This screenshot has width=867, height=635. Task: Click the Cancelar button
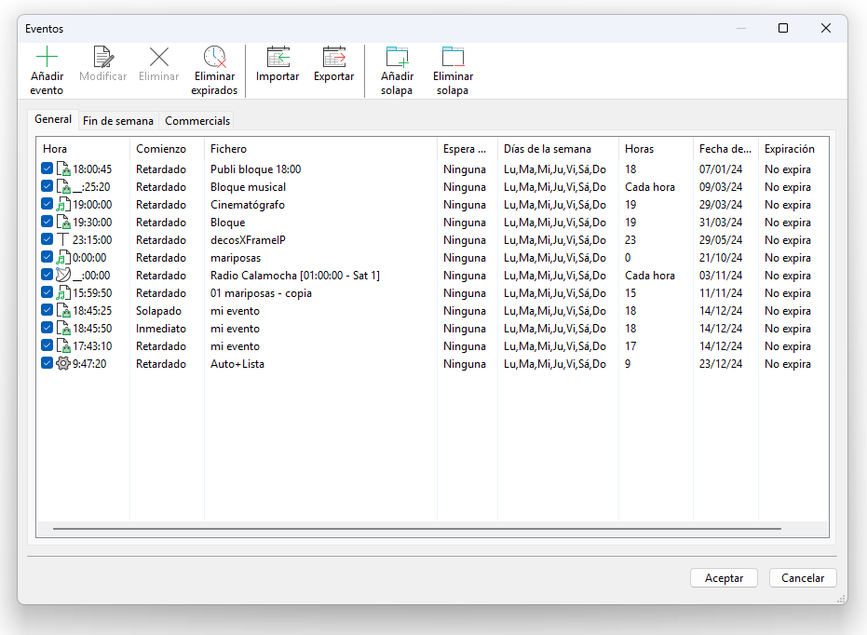point(803,578)
